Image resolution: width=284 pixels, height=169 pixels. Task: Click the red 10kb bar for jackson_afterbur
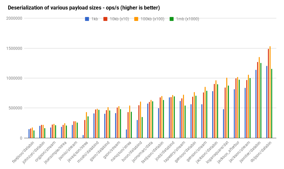[x=236, y=108]
